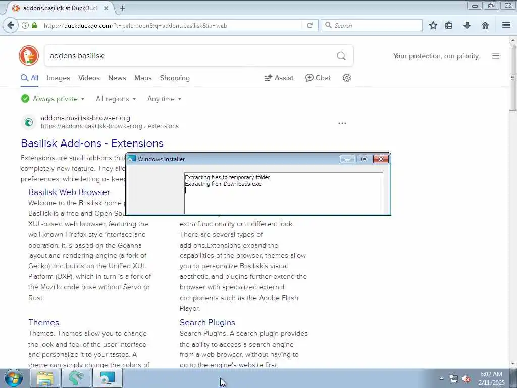The height and width of the screenshot is (388, 517).
Task: Switch to the Shopping tab
Action: pos(175,78)
